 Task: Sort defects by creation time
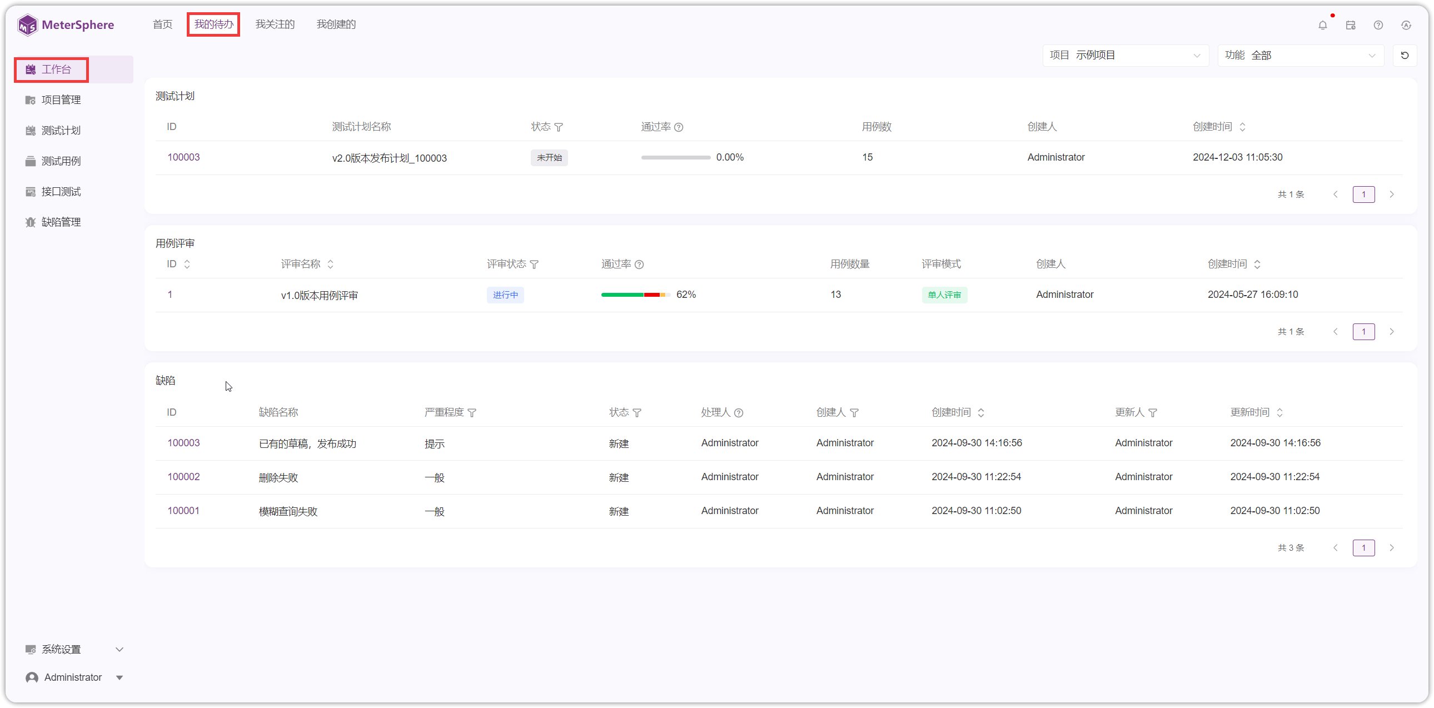[982, 413]
